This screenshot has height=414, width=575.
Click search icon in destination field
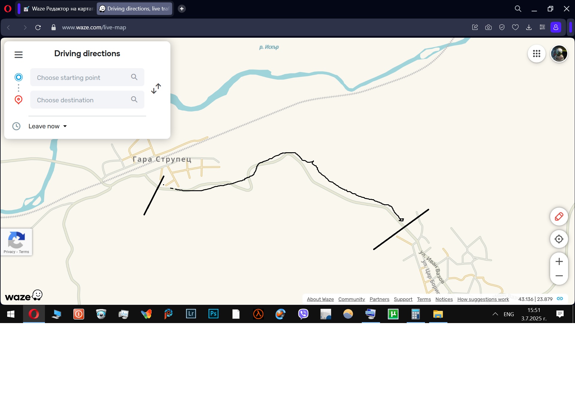point(134,100)
